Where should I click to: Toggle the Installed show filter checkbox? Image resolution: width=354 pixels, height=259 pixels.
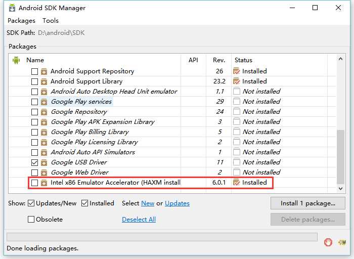(x=84, y=203)
